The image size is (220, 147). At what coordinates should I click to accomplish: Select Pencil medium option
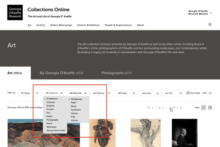click(x=49, y=123)
